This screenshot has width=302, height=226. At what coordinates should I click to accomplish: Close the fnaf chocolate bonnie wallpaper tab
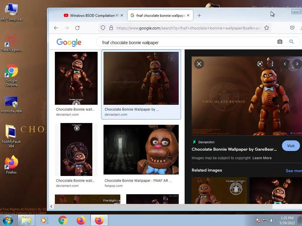pyautogui.click(x=188, y=15)
